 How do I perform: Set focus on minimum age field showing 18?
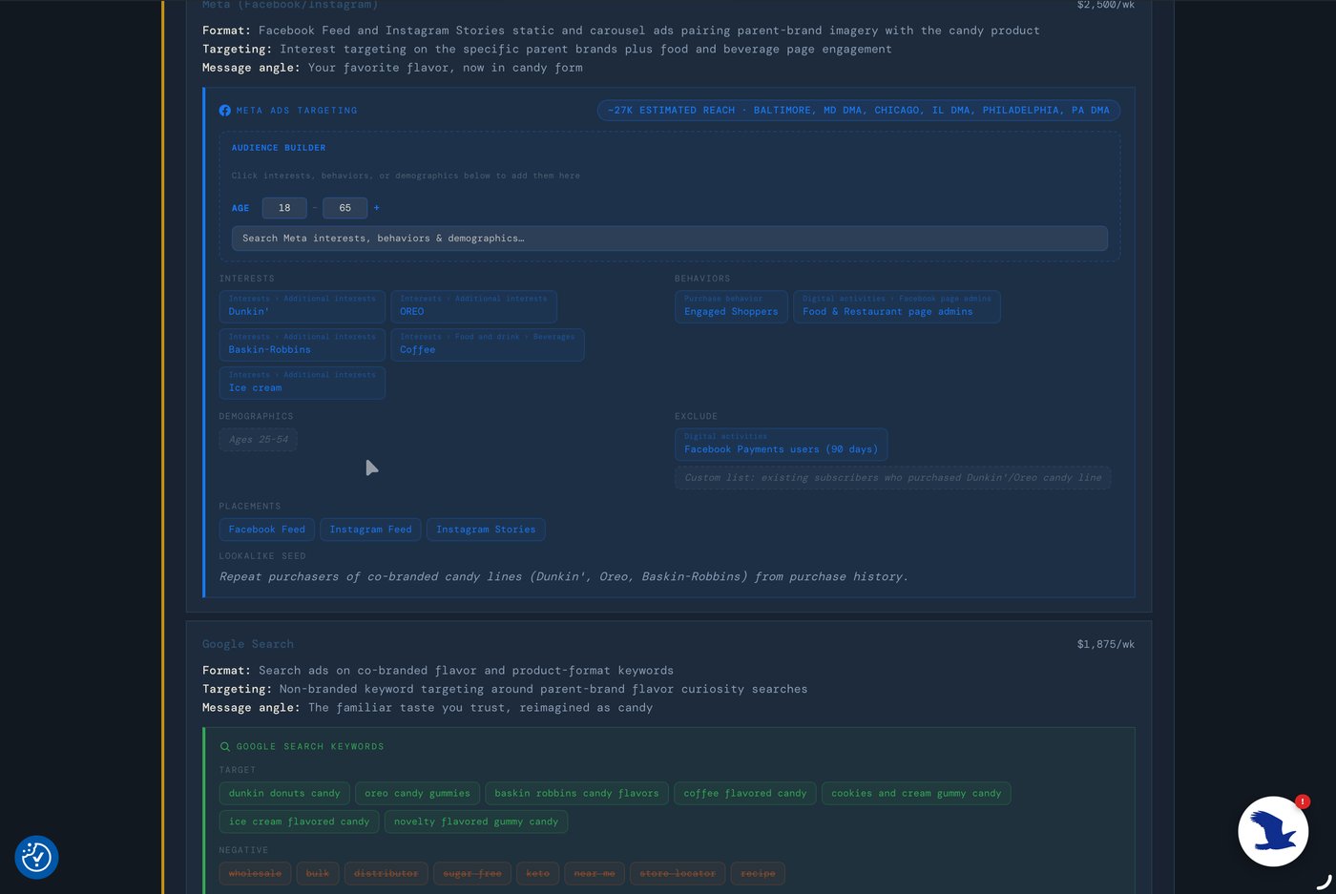coord(284,208)
